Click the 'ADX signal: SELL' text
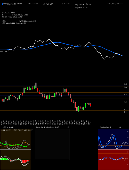Image resolution: width=129 pixels, height=170 pixels. [x=9, y=23]
